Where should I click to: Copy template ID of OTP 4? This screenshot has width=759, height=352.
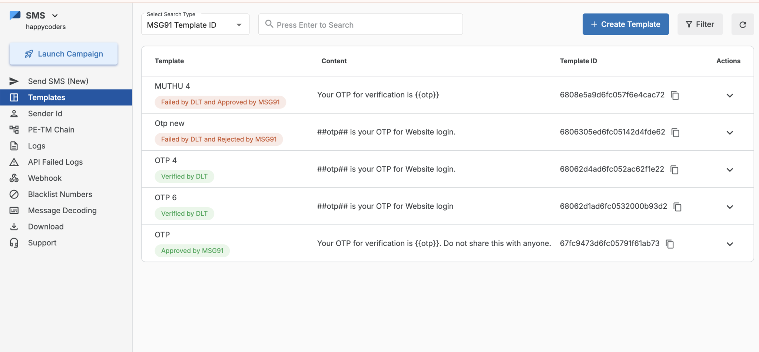pyautogui.click(x=675, y=170)
